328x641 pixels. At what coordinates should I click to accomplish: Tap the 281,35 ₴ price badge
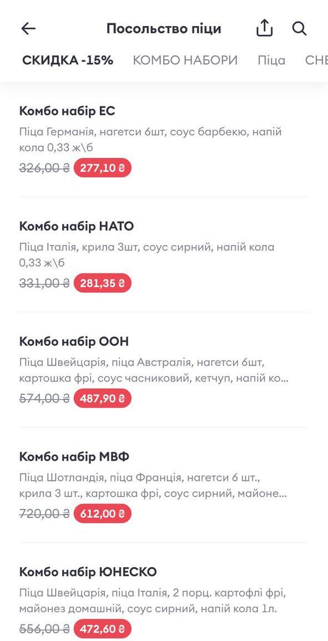102,283
